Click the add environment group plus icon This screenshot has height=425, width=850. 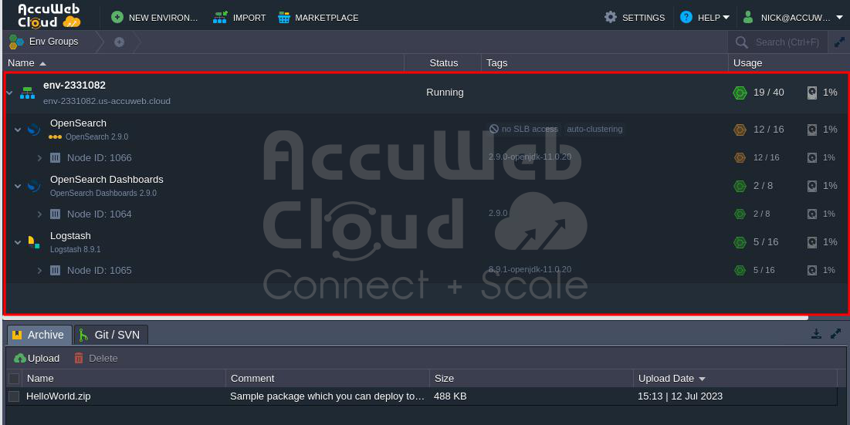click(119, 42)
